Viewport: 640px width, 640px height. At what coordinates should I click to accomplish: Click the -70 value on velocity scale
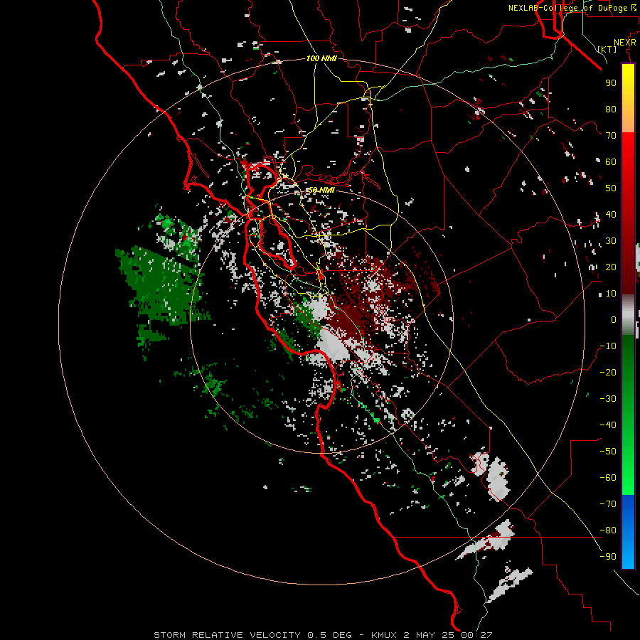point(608,504)
